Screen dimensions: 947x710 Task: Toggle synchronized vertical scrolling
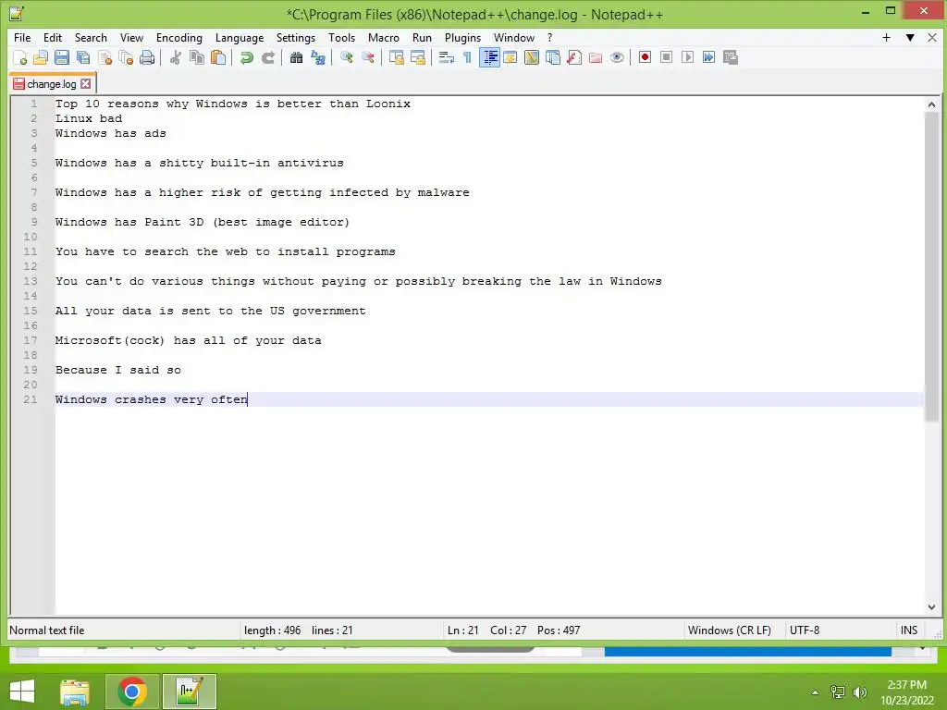(396, 57)
